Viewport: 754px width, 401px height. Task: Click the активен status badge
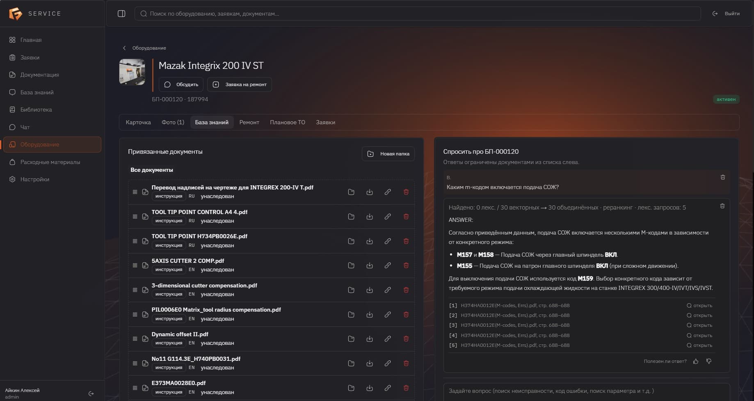point(726,99)
